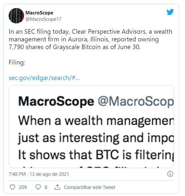Screen dimensions: 185x196
Task: Click the "Filing:" text line
Action: pos(17,62)
